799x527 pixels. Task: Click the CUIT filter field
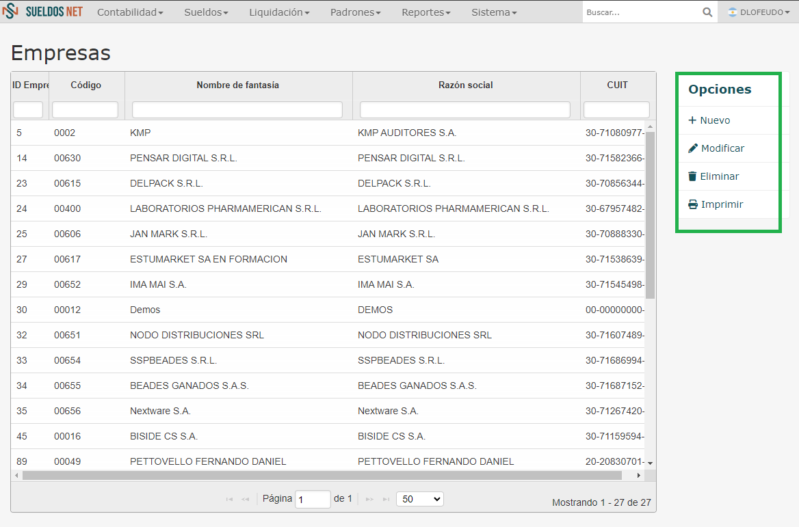click(616, 109)
